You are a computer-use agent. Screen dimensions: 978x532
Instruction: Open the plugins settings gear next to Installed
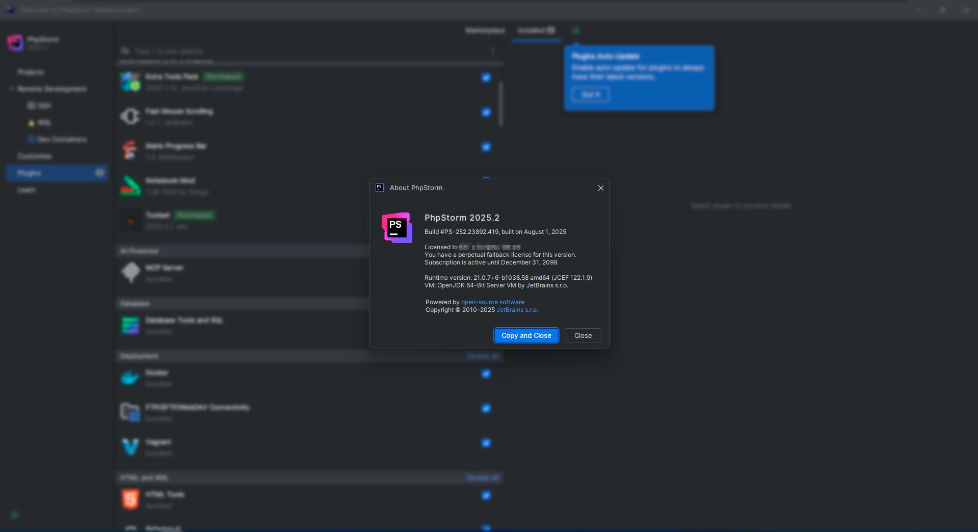[x=576, y=31]
